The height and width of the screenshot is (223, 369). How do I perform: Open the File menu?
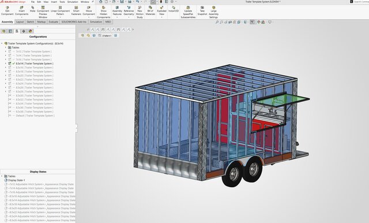33,2
